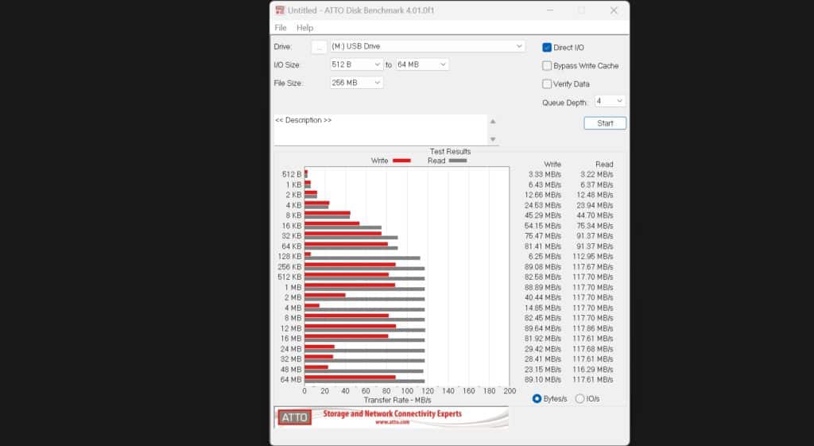Open the File menu
The width and height of the screenshot is (814, 446).
click(x=281, y=28)
